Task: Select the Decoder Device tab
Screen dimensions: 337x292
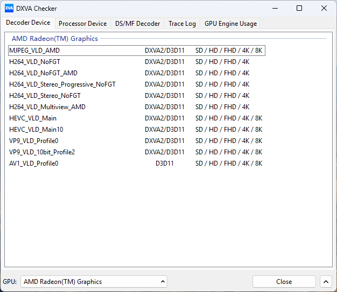Action: click(x=28, y=23)
